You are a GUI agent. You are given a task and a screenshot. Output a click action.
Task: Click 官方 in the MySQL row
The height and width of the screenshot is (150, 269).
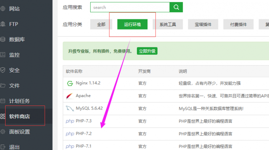tap(142, 109)
